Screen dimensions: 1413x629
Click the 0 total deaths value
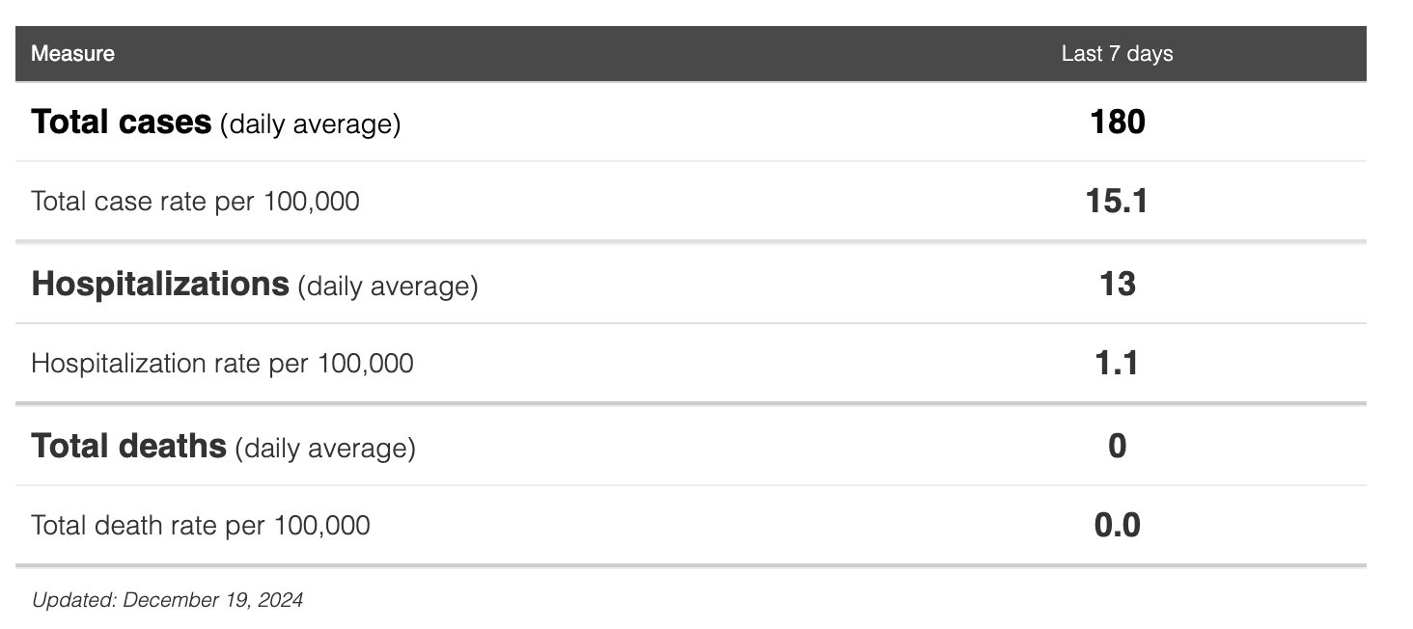tap(1117, 447)
